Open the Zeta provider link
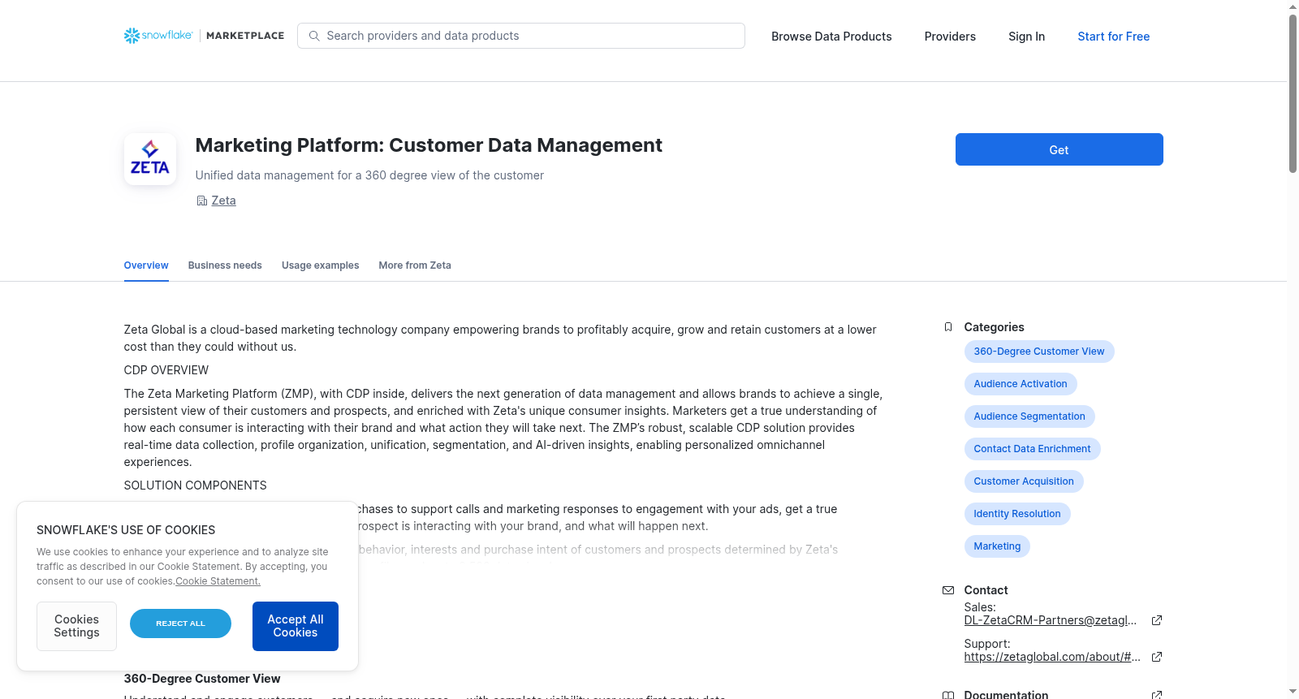The image size is (1299, 699). coord(223,201)
